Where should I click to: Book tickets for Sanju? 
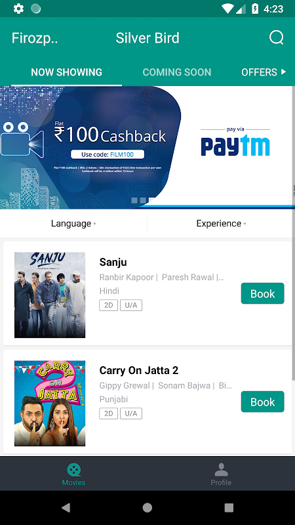pos(263,293)
